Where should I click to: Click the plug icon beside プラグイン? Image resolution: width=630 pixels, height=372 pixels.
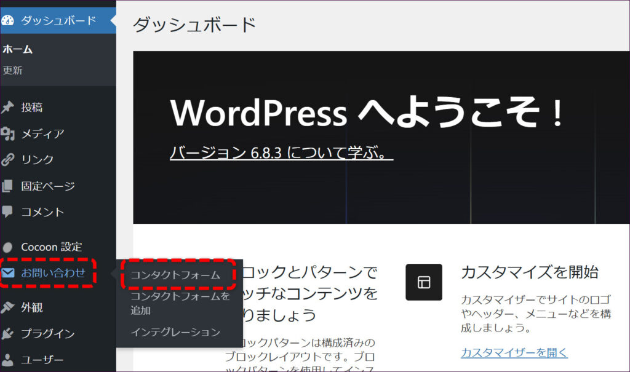tap(8, 334)
